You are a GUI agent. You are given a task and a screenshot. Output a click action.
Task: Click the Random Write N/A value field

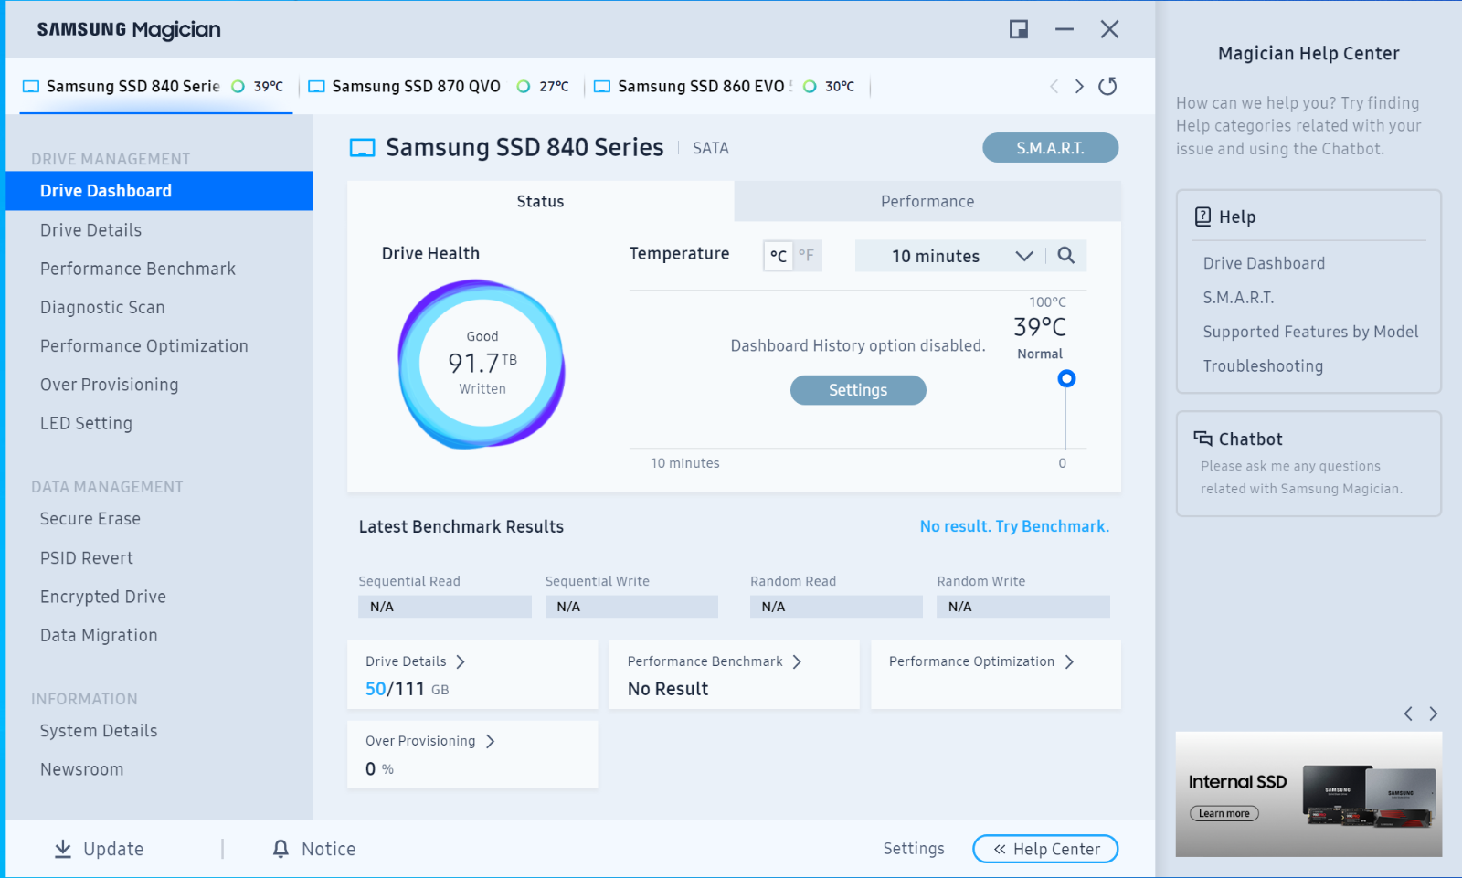(1023, 607)
